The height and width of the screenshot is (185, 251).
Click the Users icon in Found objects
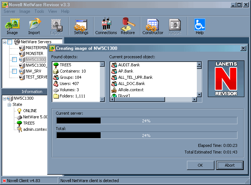pos(56,84)
